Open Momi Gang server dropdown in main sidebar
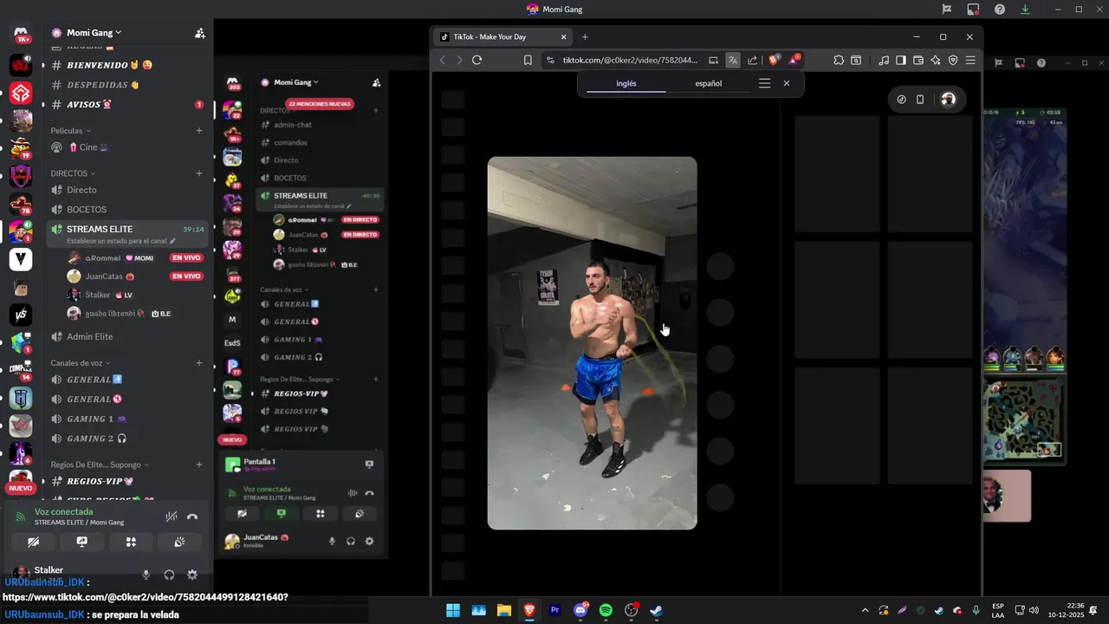The image size is (1109, 624). (94, 33)
